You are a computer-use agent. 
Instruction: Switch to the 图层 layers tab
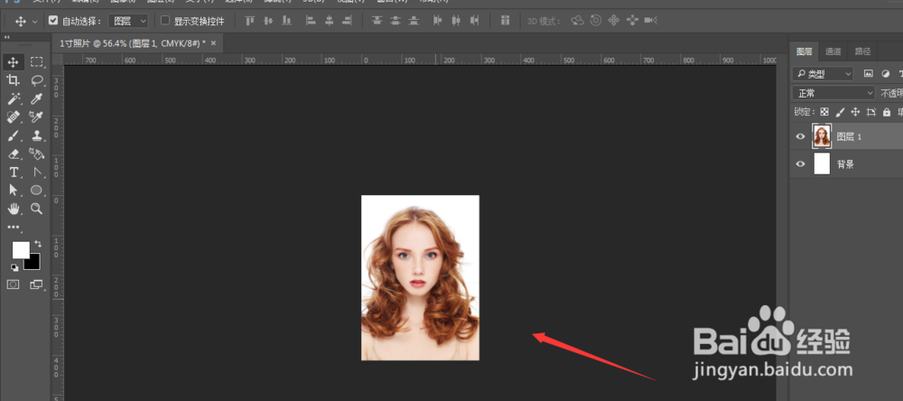(804, 51)
